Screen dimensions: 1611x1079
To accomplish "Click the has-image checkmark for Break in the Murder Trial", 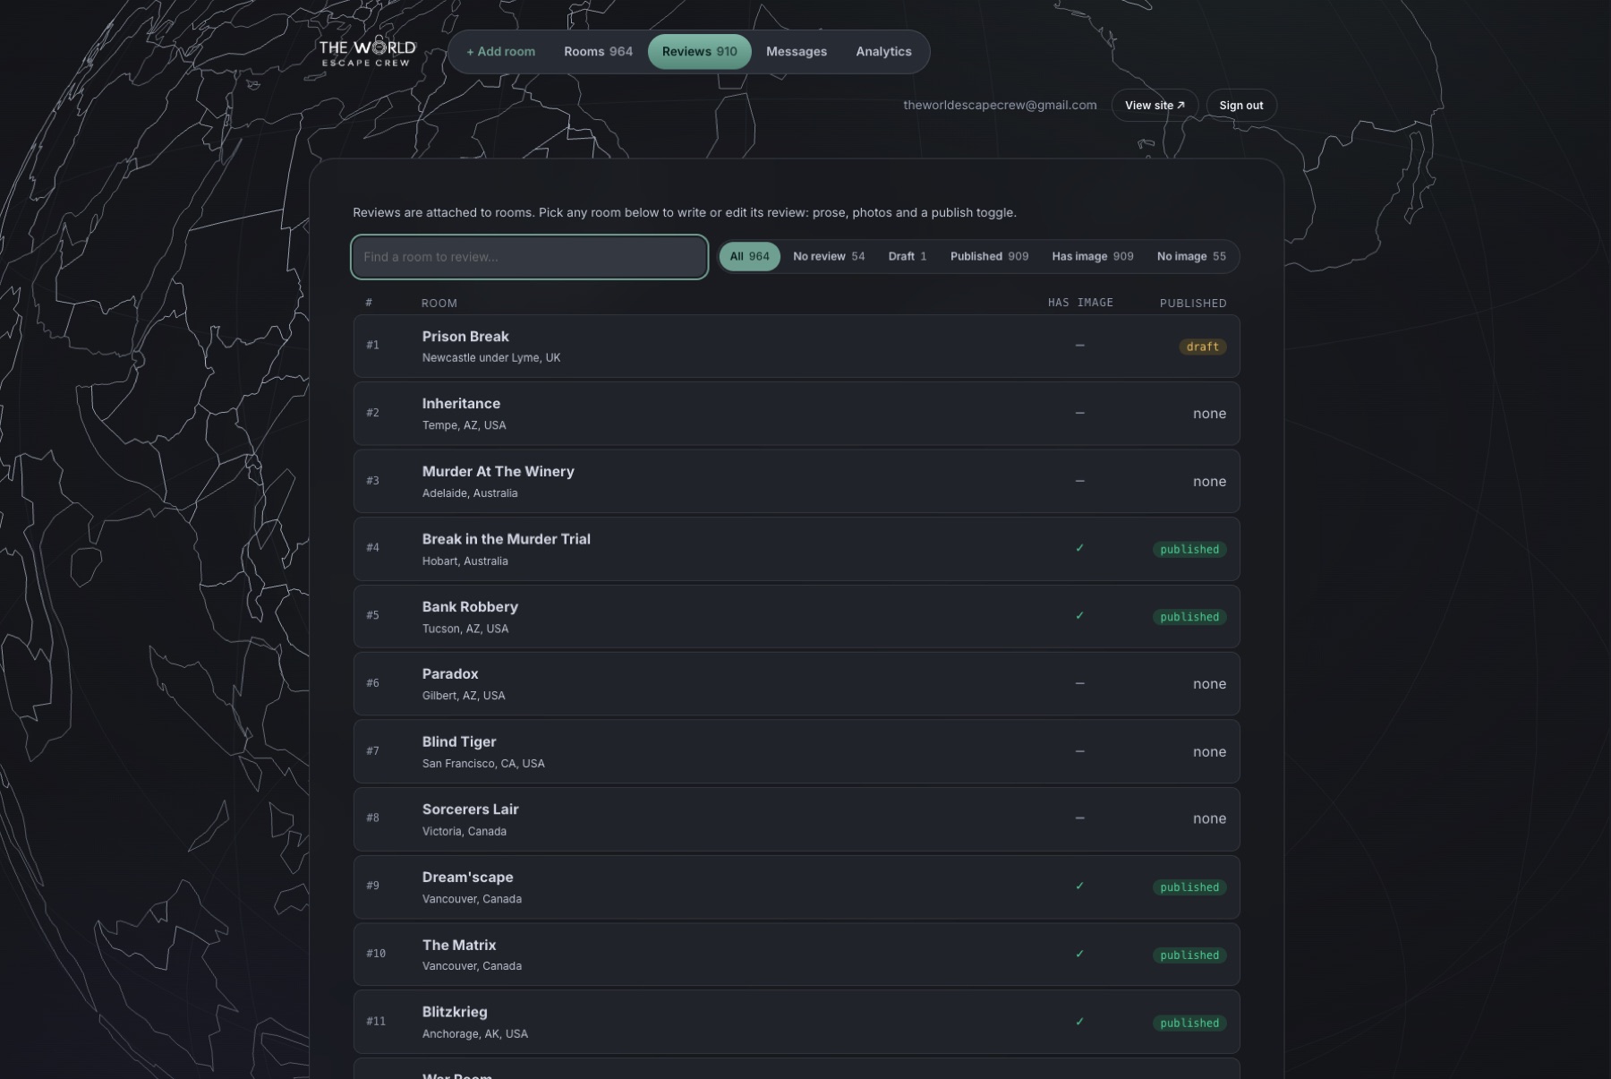I will click(1079, 548).
